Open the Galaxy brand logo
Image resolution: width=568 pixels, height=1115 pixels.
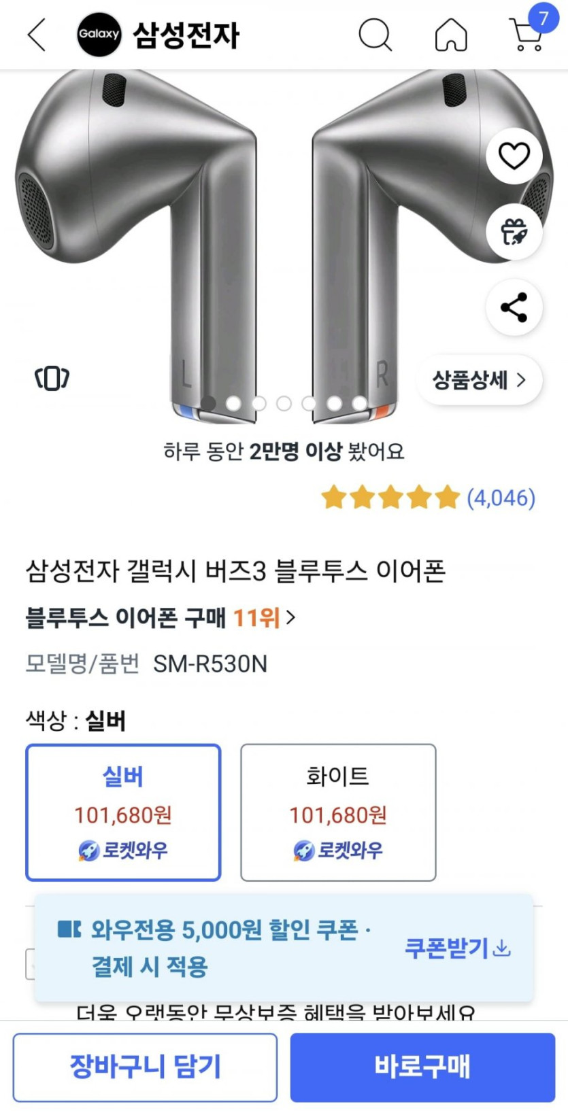99,34
